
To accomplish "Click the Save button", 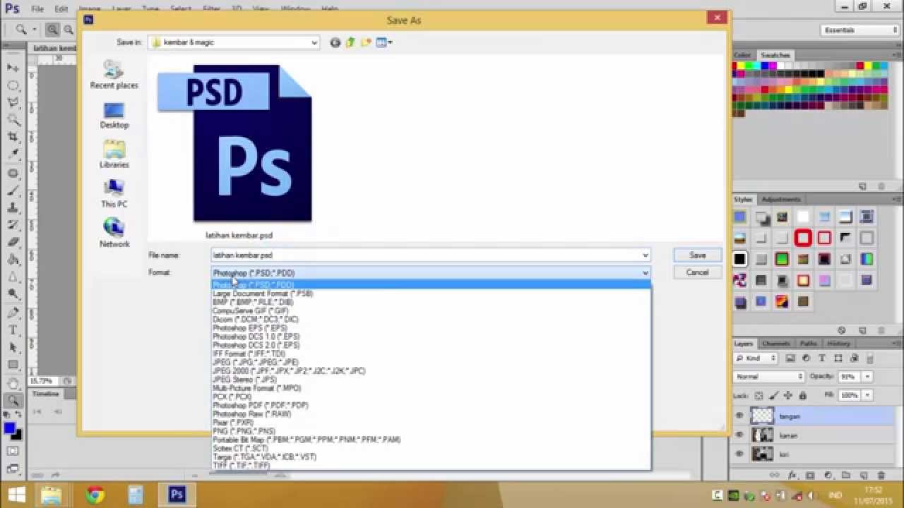I will pyautogui.click(x=697, y=255).
